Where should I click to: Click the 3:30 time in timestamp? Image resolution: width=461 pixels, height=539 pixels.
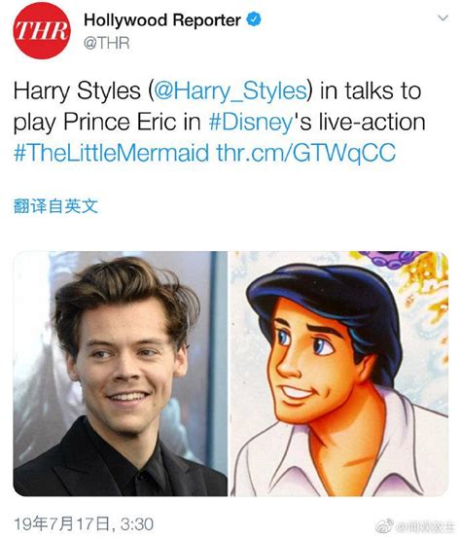coord(137,524)
